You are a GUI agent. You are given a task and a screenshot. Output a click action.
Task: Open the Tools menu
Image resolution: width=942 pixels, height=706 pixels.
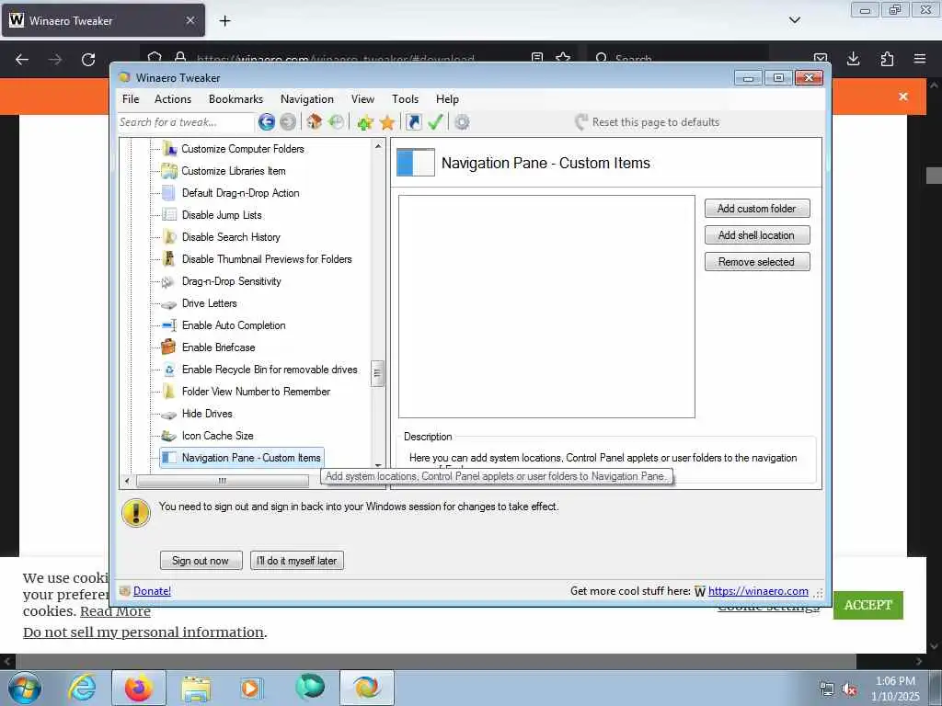pos(406,99)
